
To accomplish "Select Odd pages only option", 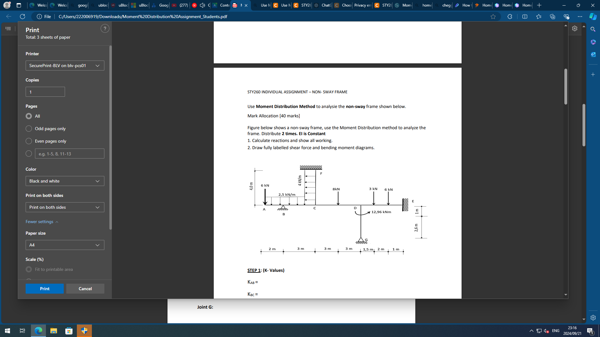I will pyautogui.click(x=29, y=129).
